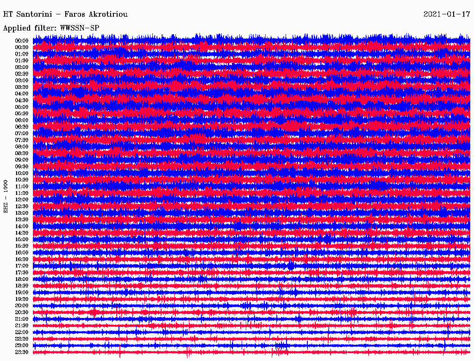
Task: Select the 16:30 time label
Action: click(x=22, y=259)
